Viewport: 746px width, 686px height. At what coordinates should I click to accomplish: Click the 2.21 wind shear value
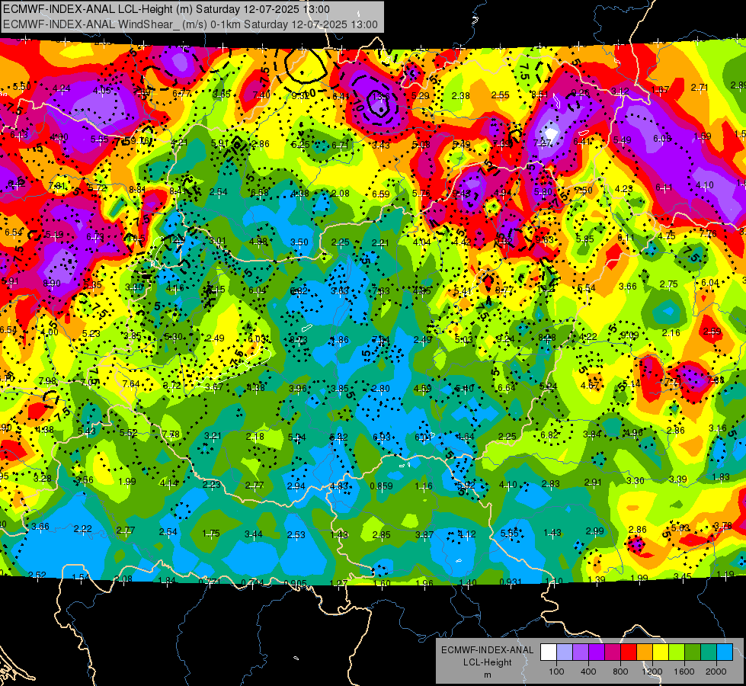[380, 243]
